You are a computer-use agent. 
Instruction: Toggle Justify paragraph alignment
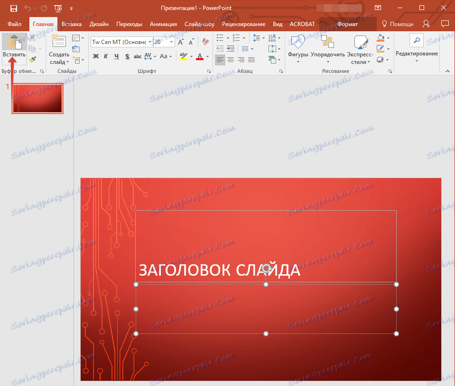pos(251,60)
